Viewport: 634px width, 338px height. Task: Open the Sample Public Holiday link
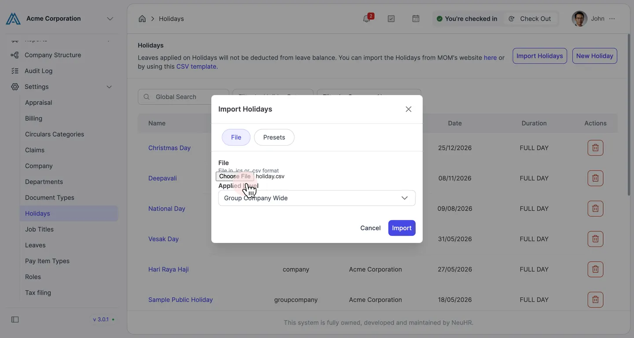[181, 300]
